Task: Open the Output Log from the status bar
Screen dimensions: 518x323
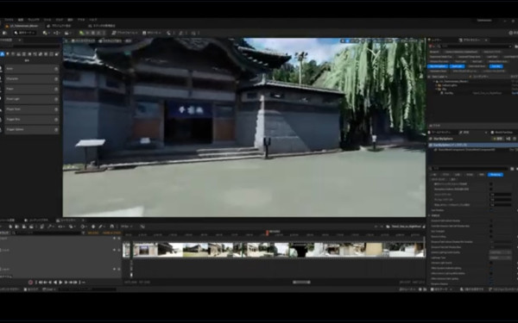Action: 31,289
